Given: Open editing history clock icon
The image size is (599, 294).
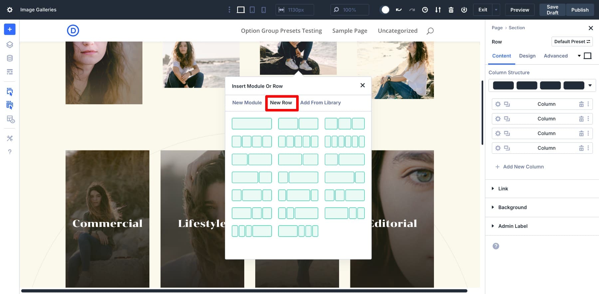Looking at the screenshot, I should click(425, 10).
